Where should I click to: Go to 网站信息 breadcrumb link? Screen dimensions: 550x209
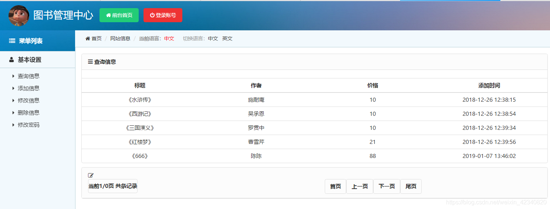120,38
